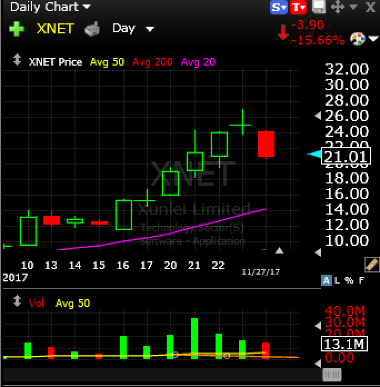Click the crosshair move icon

click(338, 7)
